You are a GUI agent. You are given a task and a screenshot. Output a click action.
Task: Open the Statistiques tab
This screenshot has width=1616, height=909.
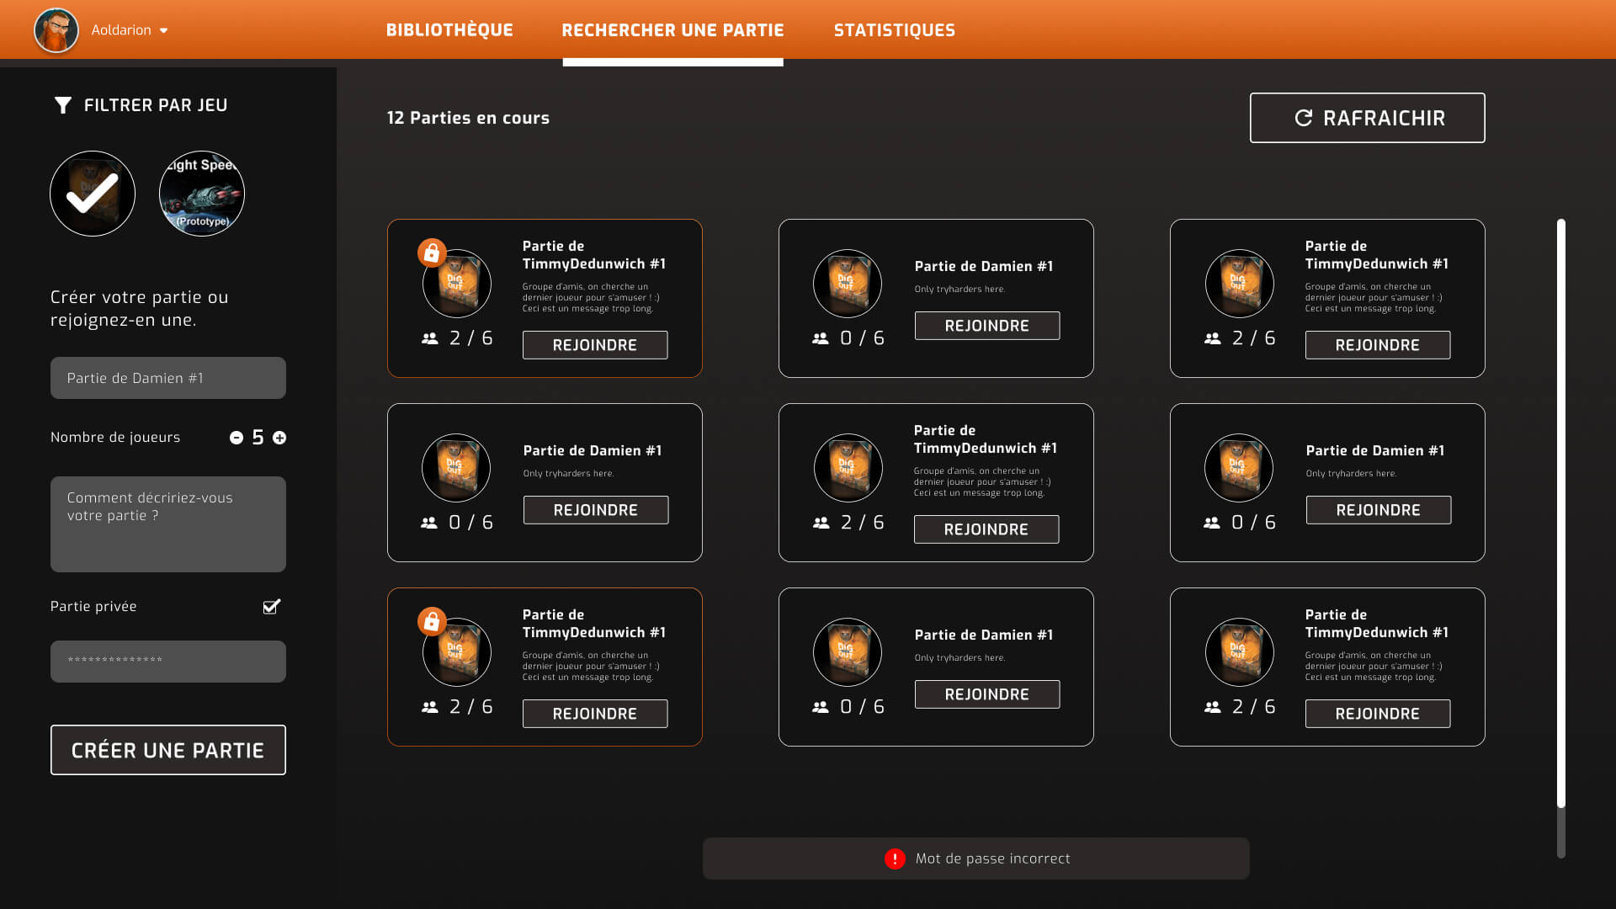(894, 30)
